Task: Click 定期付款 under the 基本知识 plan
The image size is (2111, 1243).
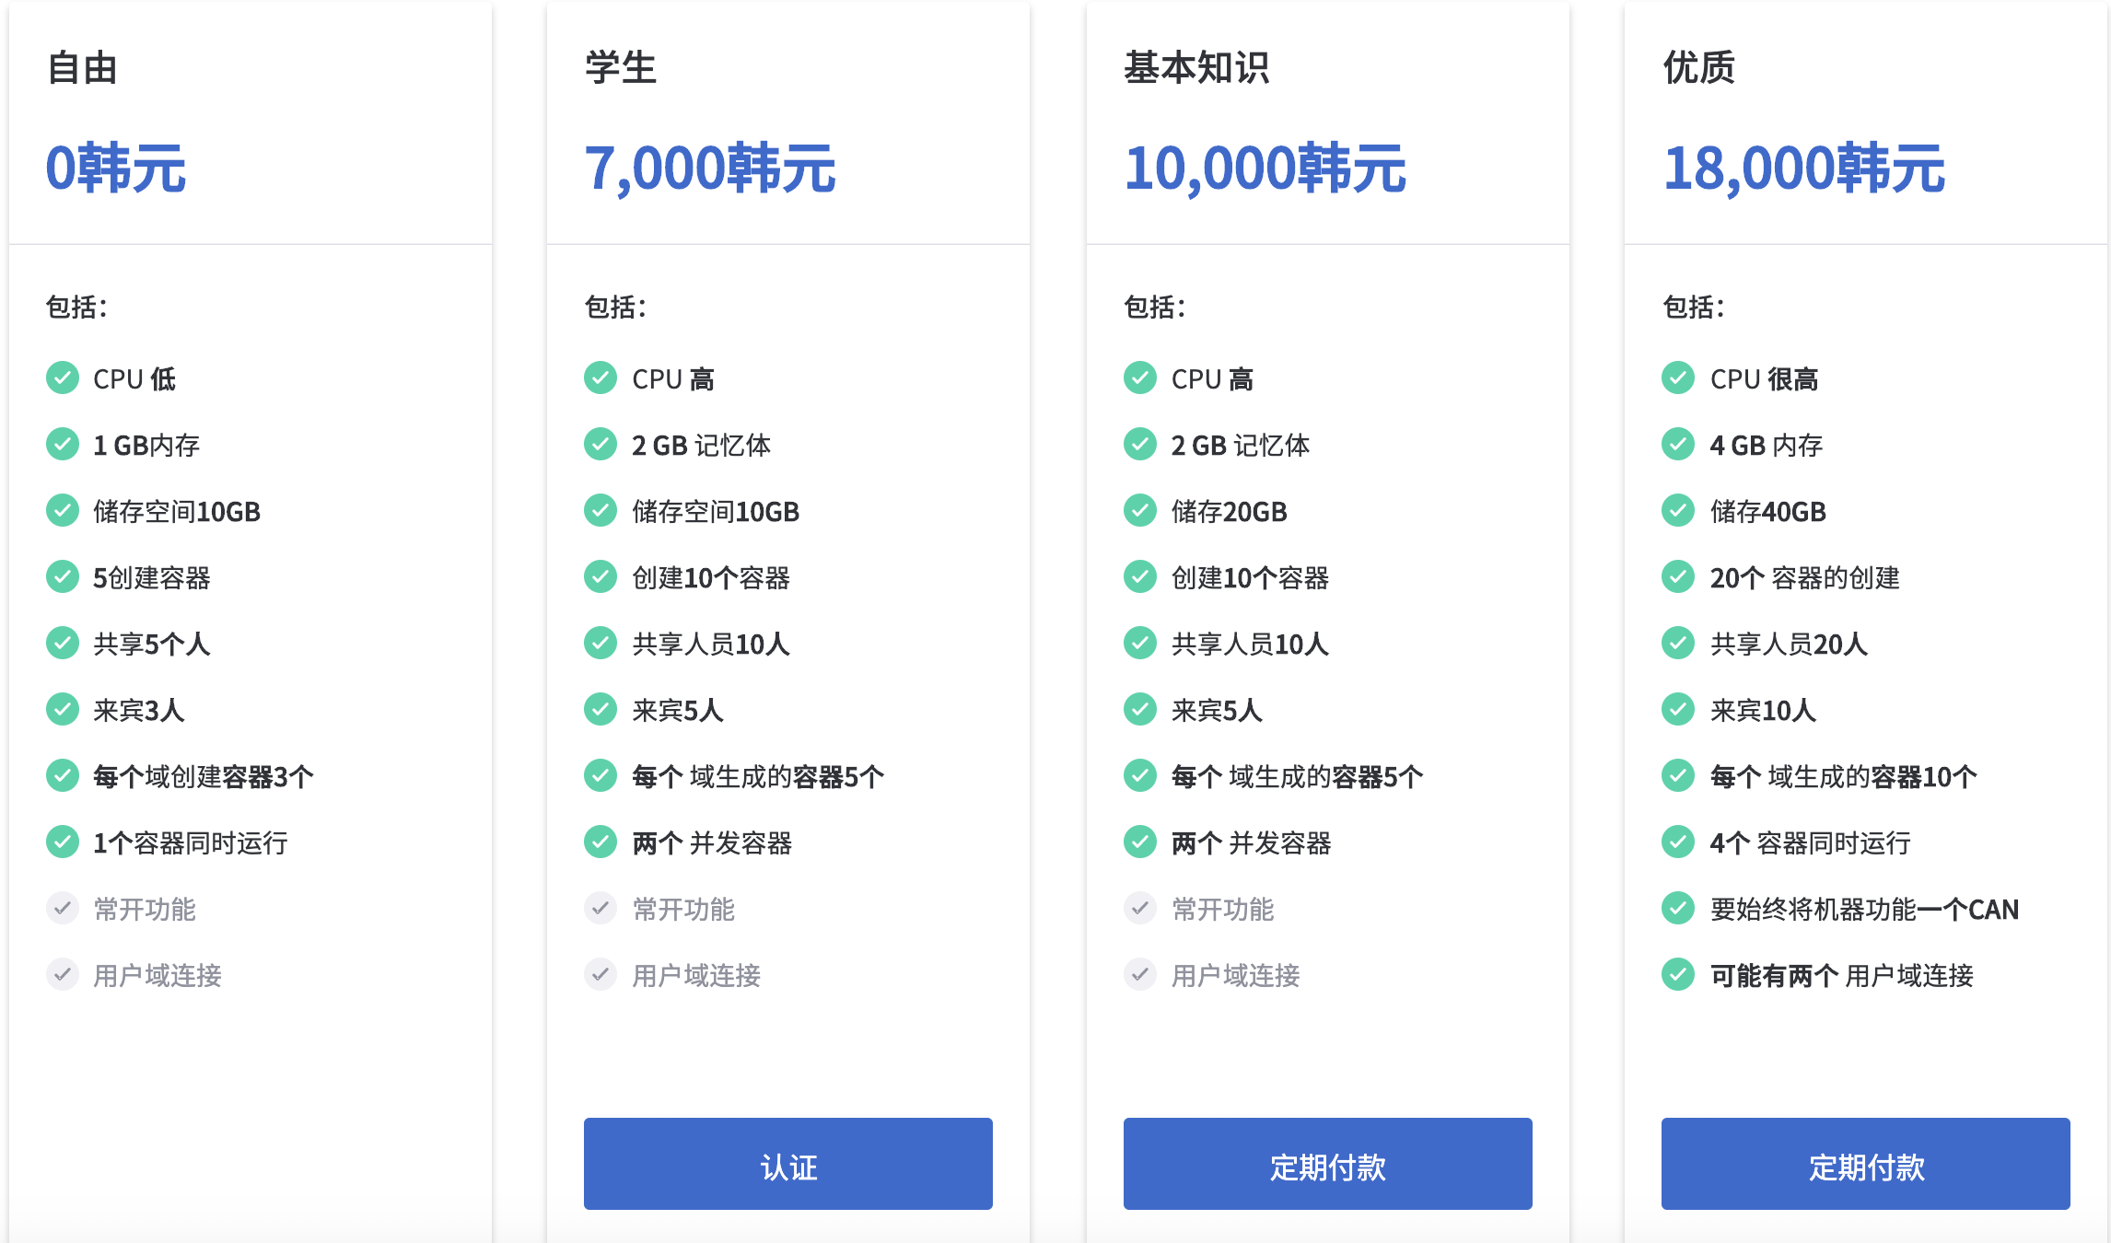Action: coord(1328,1164)
